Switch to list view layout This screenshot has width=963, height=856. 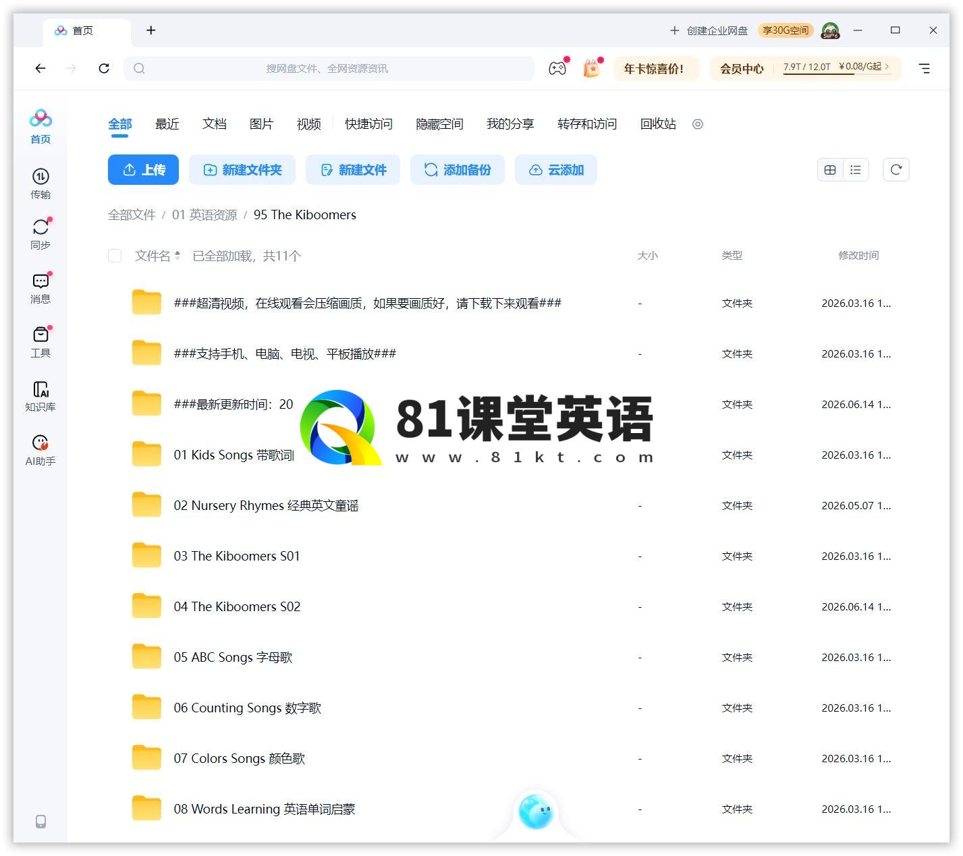tap(856, 170)
